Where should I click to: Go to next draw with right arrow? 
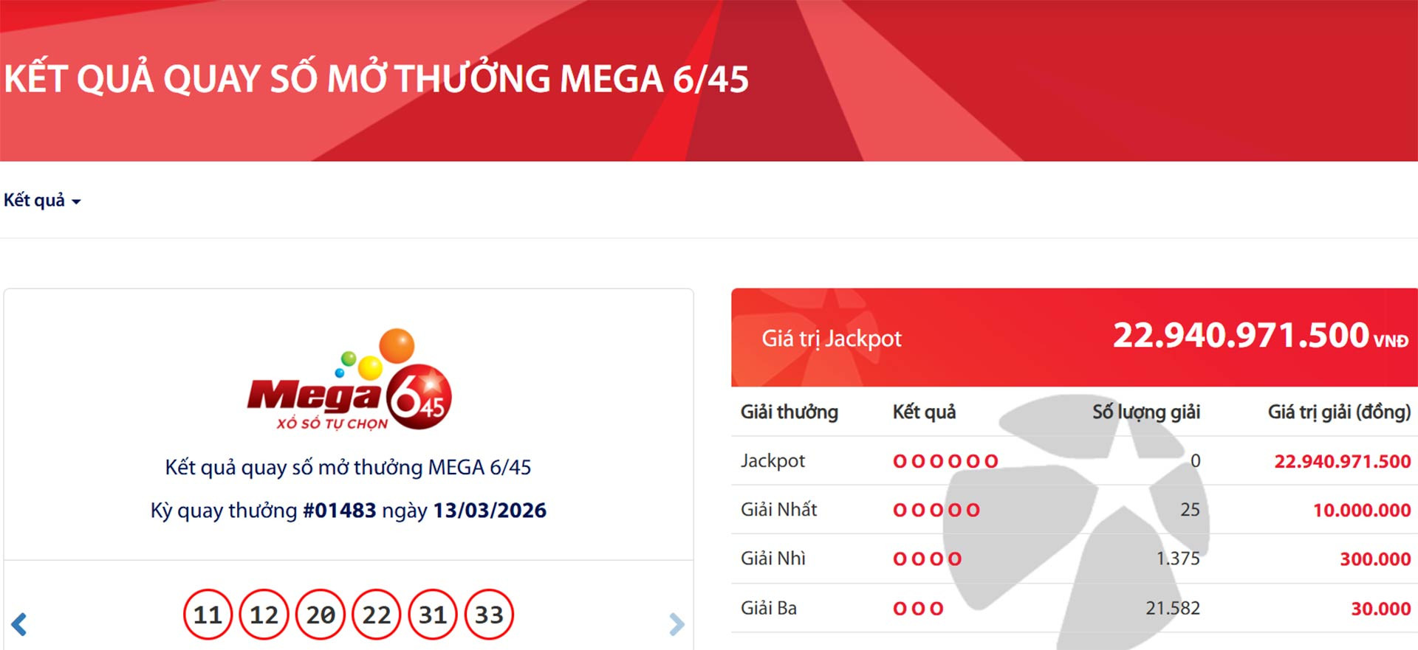coord(676,624)
